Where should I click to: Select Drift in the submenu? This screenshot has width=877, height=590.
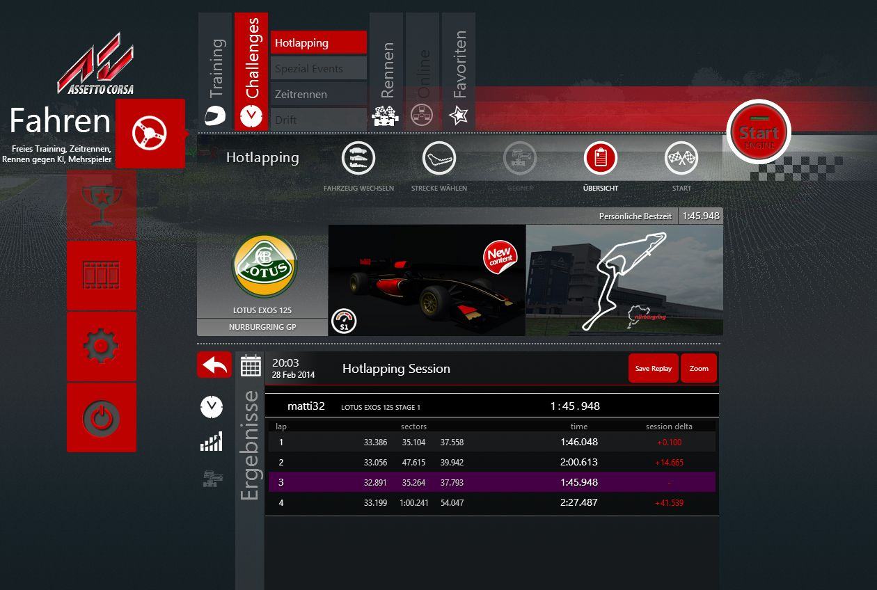coord(319,119)
